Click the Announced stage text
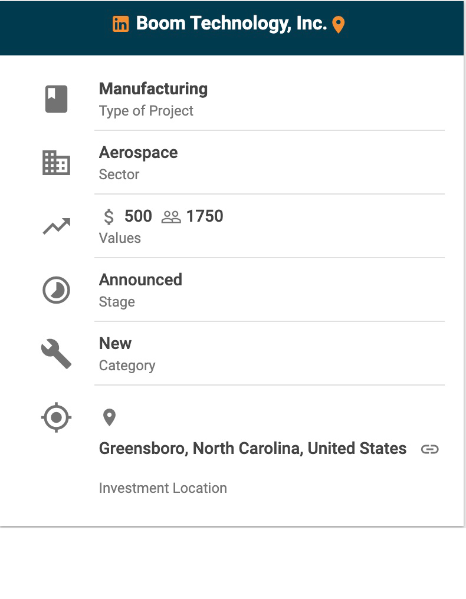 pyautogui.click(x=140, y=279)
